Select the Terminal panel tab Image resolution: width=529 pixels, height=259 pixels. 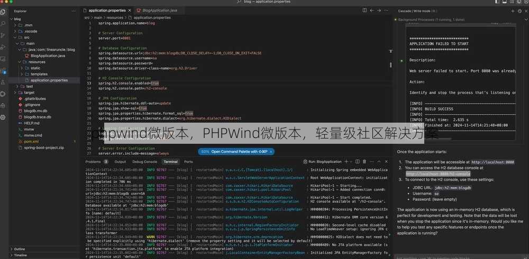coord(170,162)
